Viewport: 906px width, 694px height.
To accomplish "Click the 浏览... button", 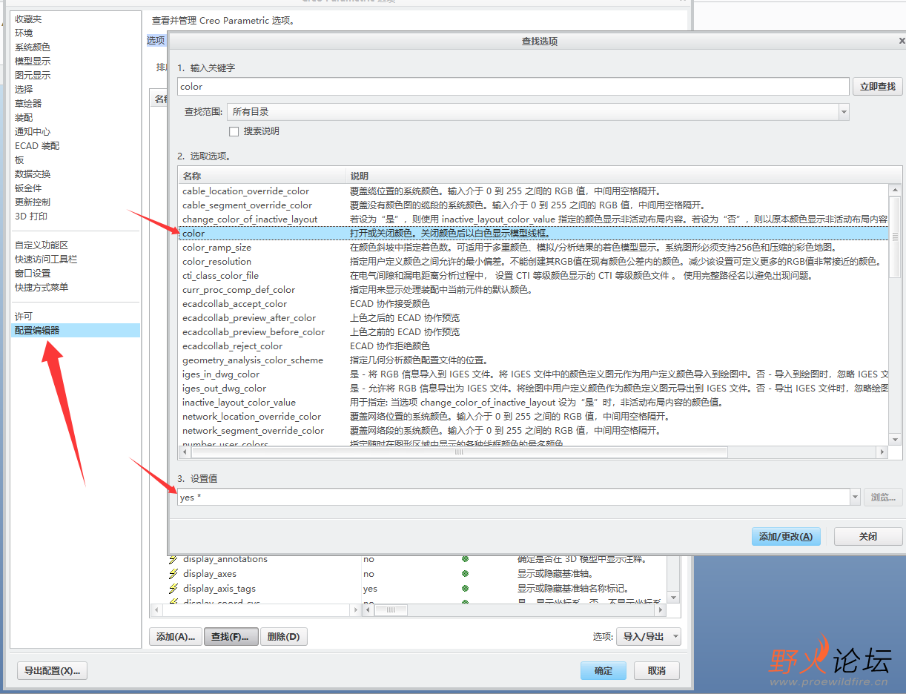I will click(x=883, y=497).
